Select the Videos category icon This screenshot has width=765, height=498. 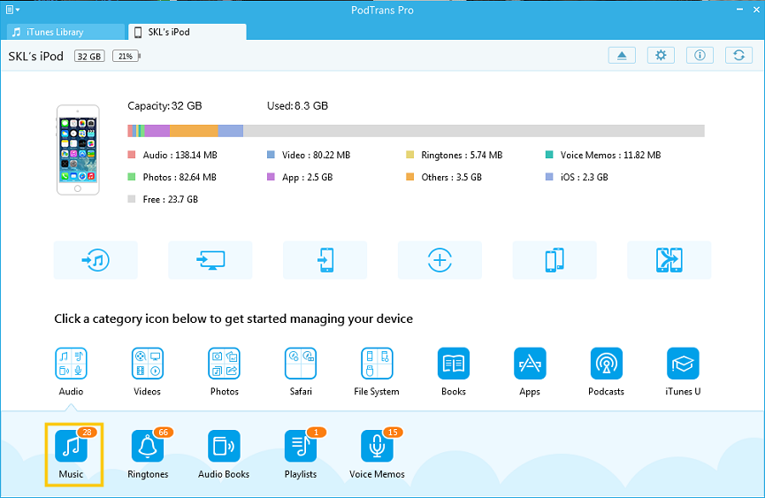[148, 364]
